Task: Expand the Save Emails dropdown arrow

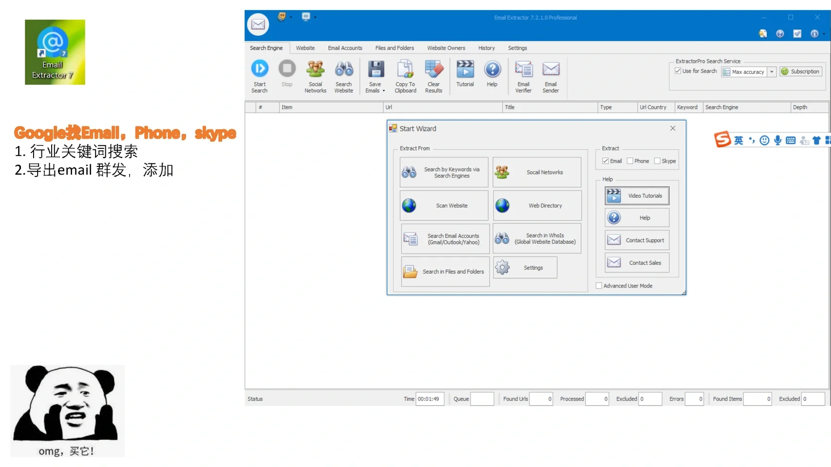Action: pos(384,91)
